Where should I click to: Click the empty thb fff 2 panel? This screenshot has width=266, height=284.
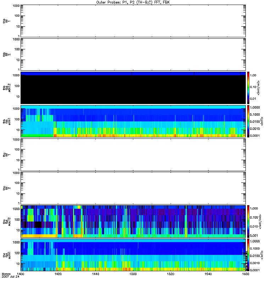click(x=133, y=54)
